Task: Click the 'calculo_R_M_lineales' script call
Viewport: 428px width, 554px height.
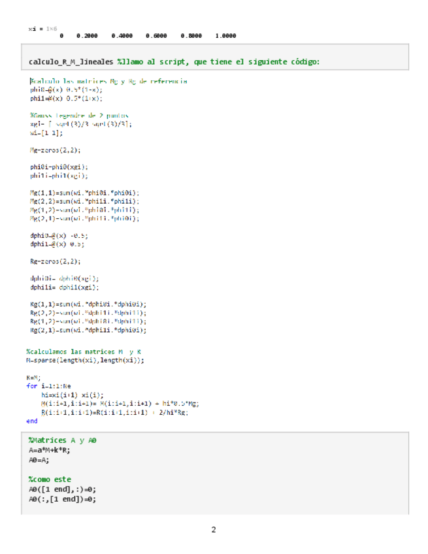Action: [x=71, y=62]
